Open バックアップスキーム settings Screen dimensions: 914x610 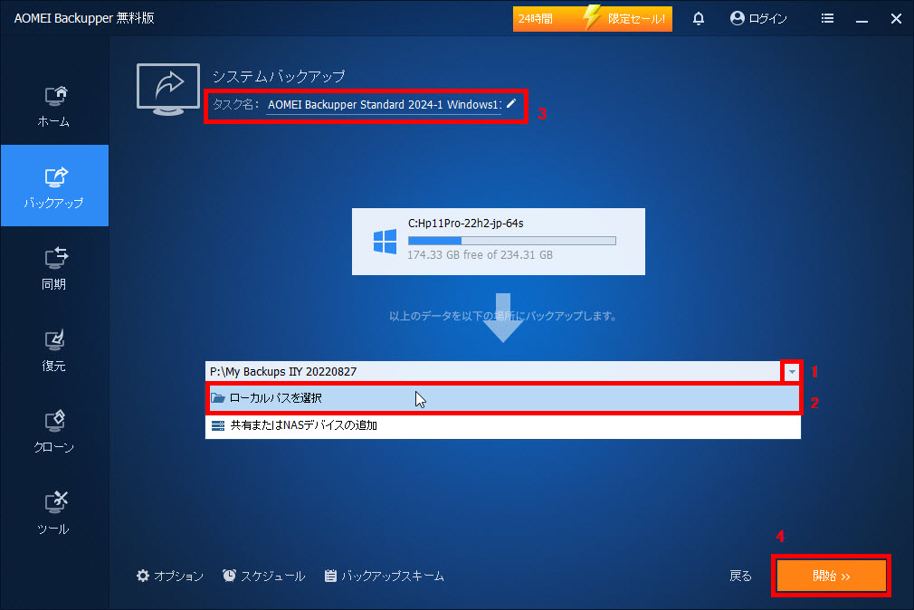[384, 576]
